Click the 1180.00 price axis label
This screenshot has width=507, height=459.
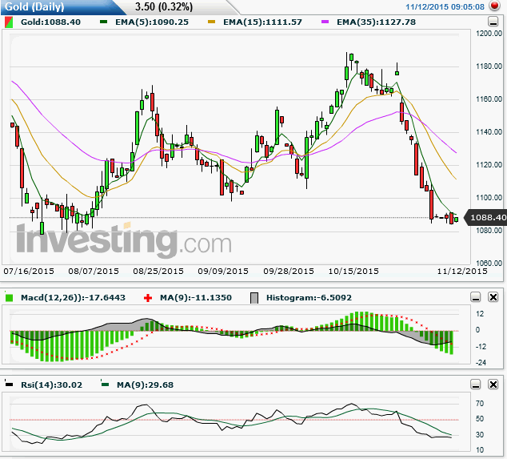(489, 66)
